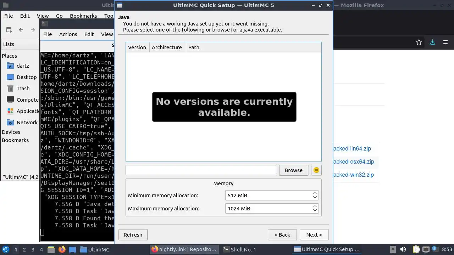Click the Java path input field
Viewport: 454px width, 255px height.
[x=201, y=170]
